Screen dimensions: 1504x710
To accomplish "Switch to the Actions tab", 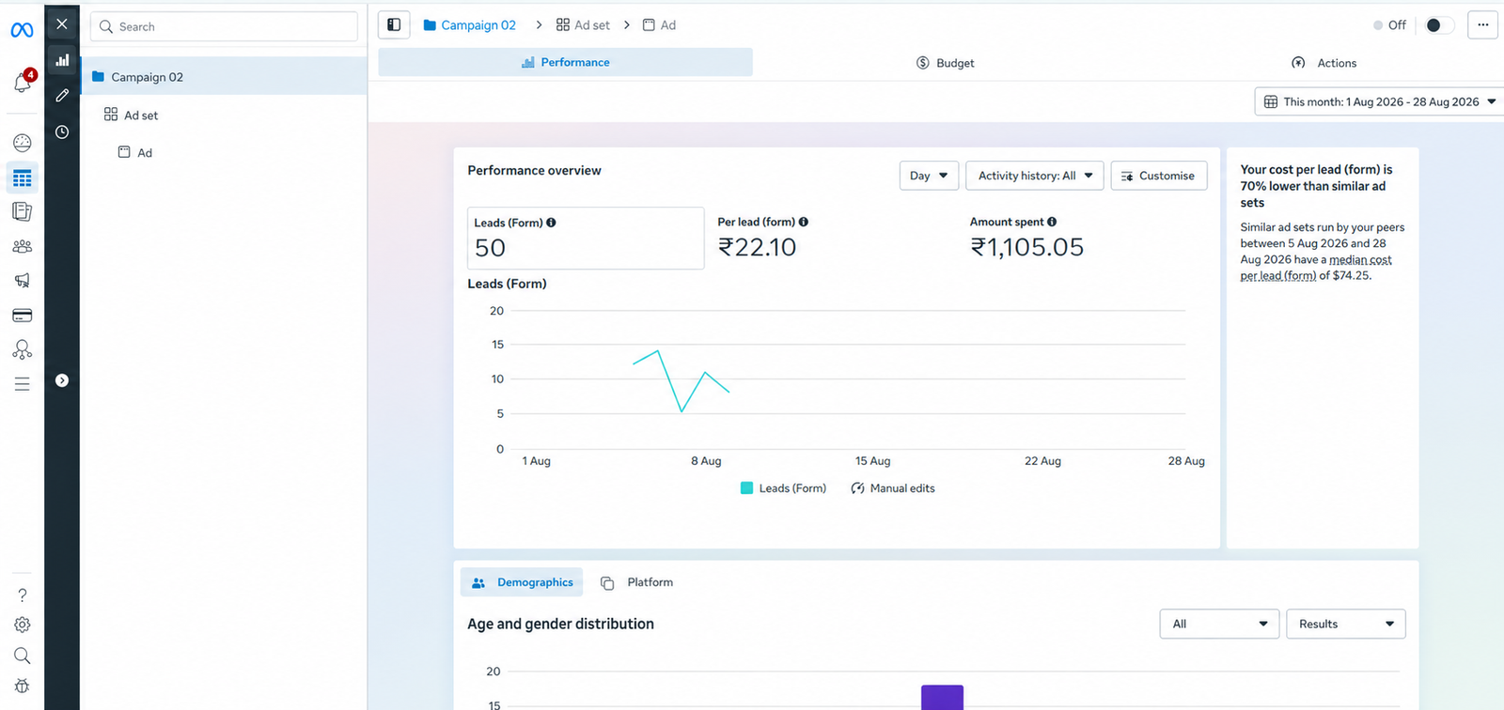I will coord(1324,63).
